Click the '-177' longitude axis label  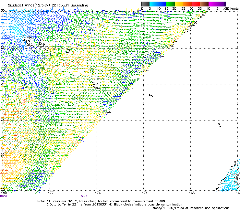[x=50, y=193]
